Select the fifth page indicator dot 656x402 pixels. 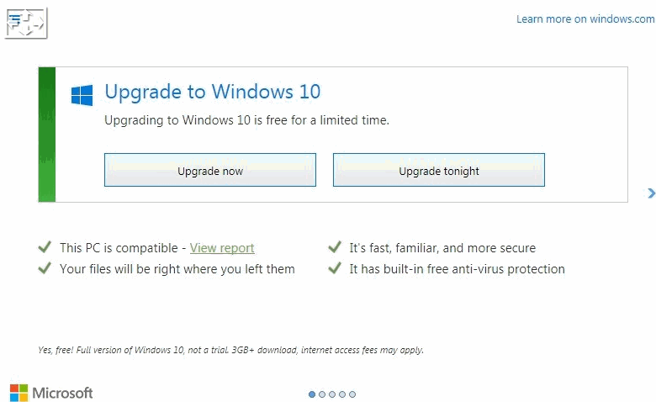coord(352,394)
